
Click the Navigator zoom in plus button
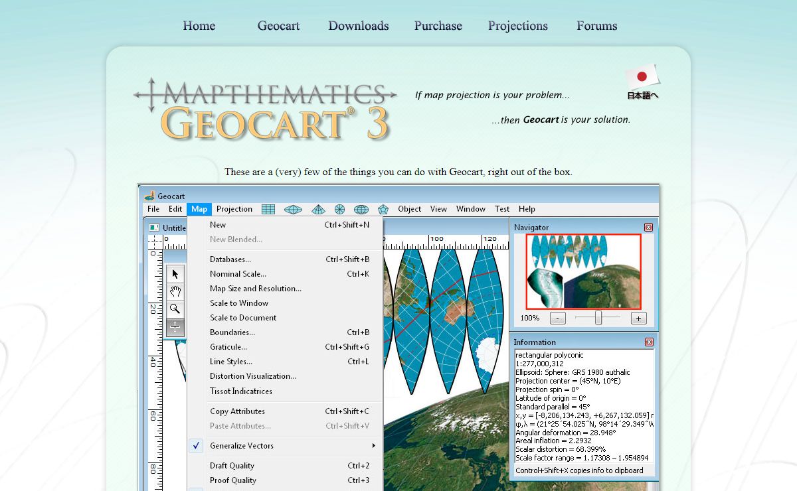pos(638,318)
